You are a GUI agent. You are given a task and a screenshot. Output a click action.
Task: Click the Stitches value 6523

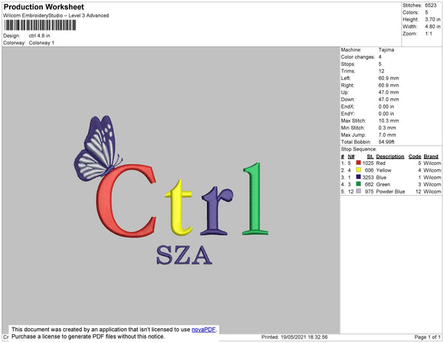click(431, 5)
